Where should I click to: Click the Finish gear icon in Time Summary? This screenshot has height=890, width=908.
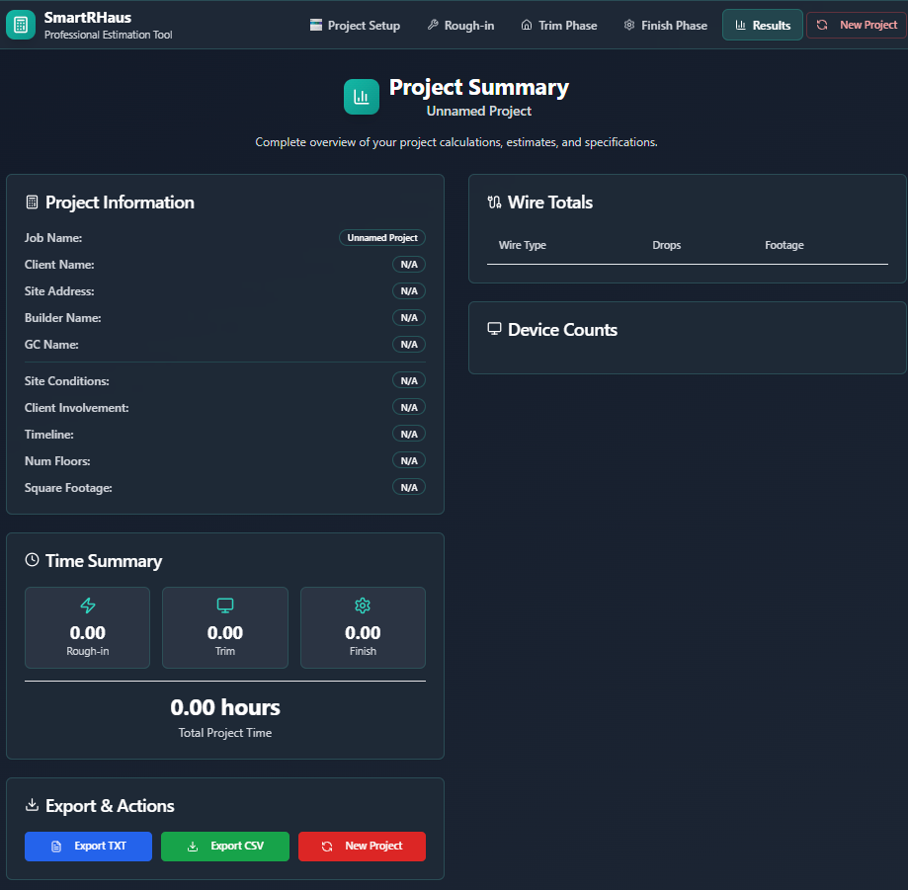pyautogui.click(x=363, y=606)
